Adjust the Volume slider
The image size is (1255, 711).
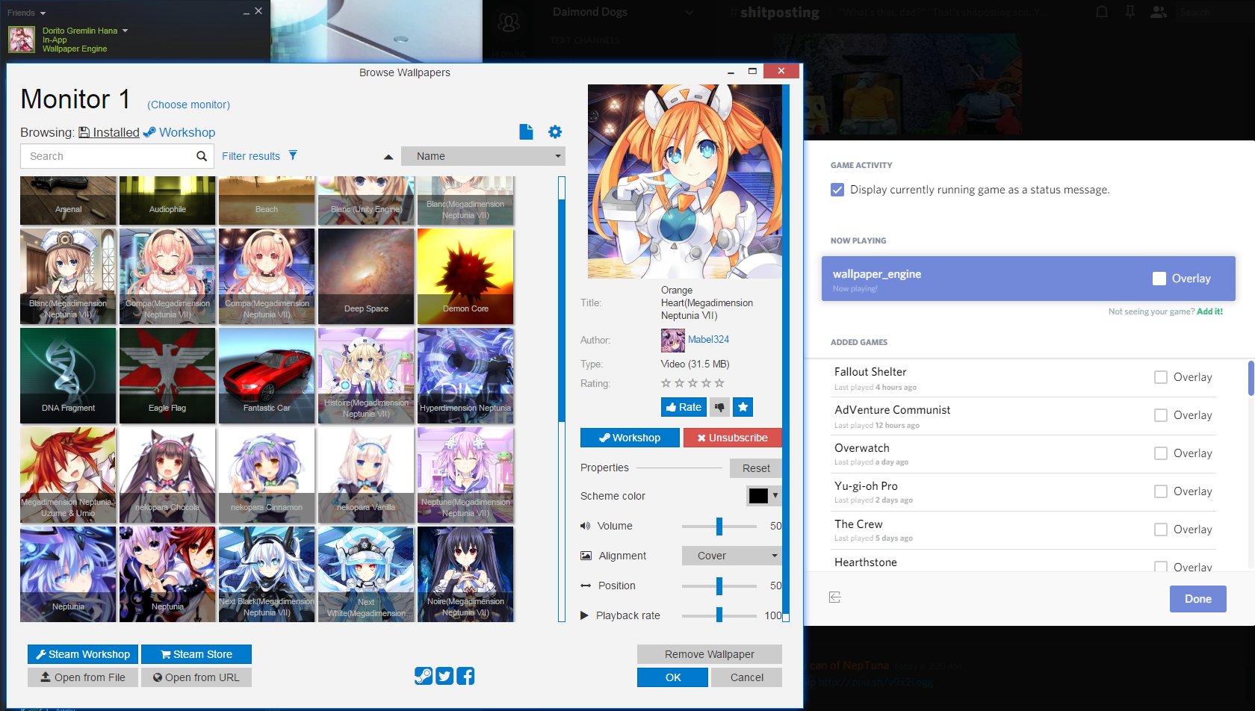click(719, 526)
